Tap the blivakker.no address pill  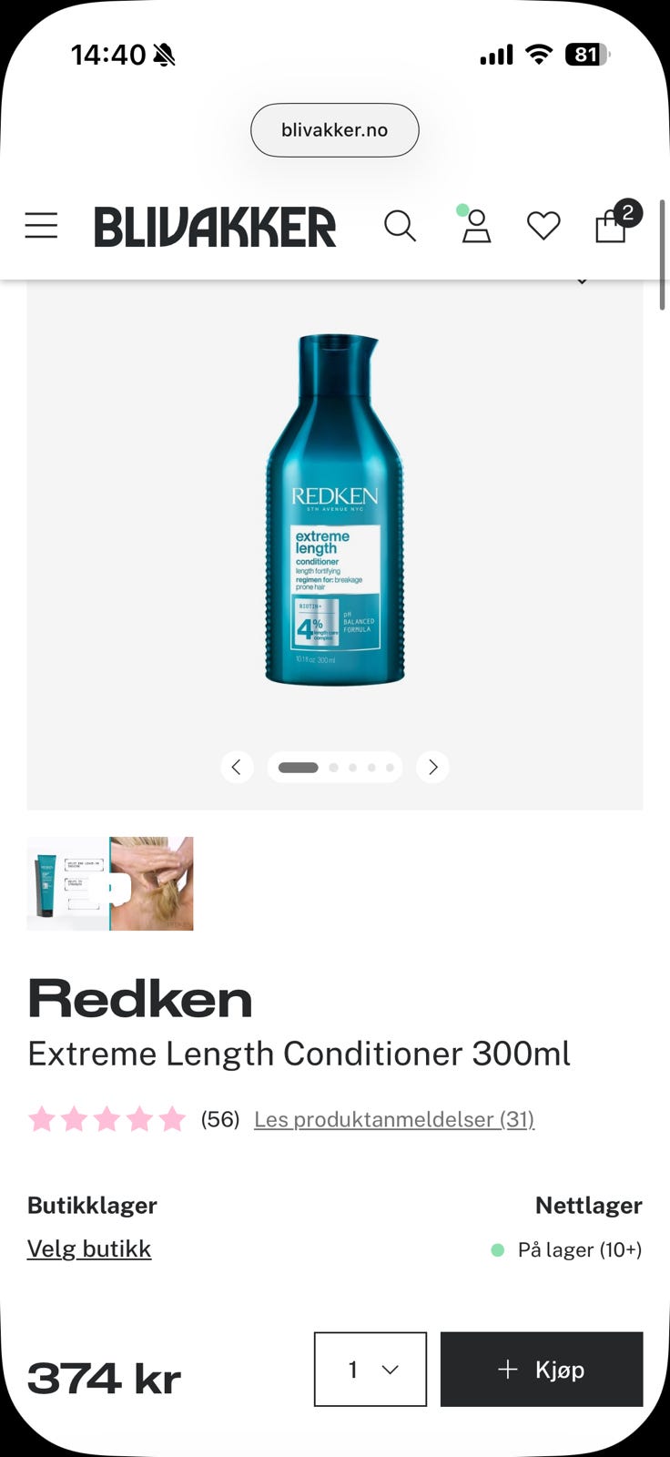click(335, 130)
